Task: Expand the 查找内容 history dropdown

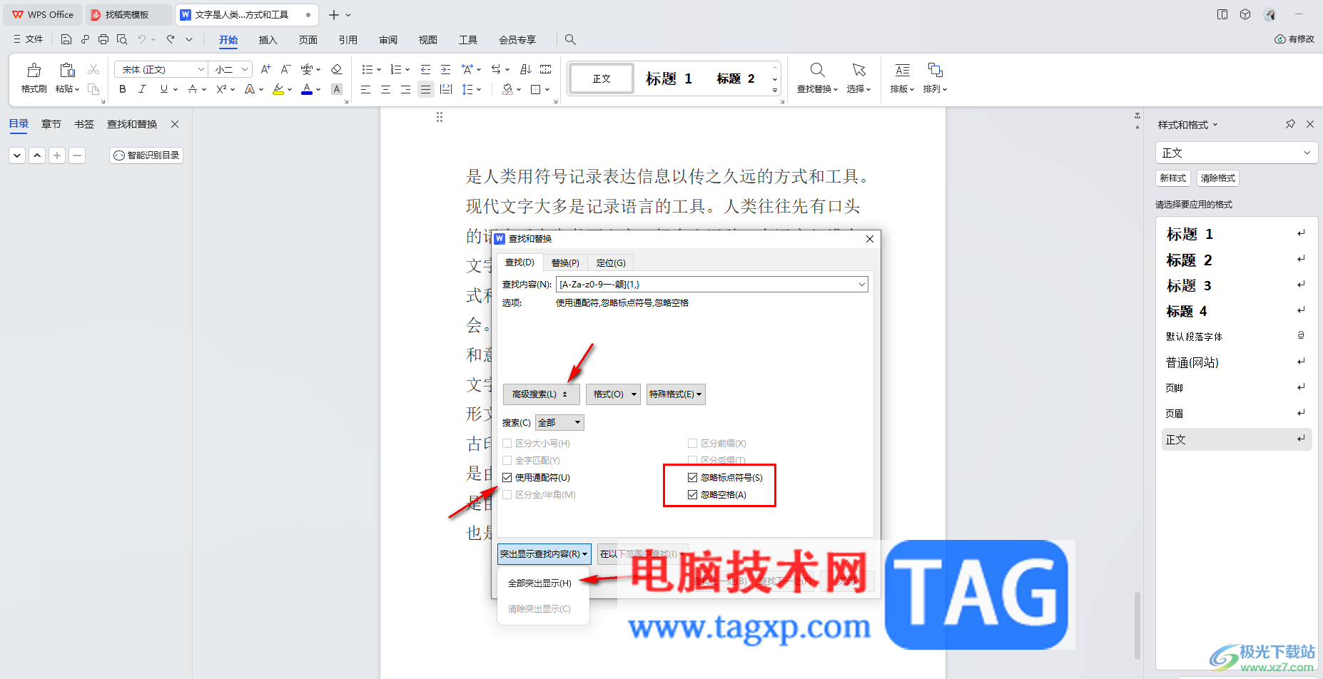Action: point(862,285)
